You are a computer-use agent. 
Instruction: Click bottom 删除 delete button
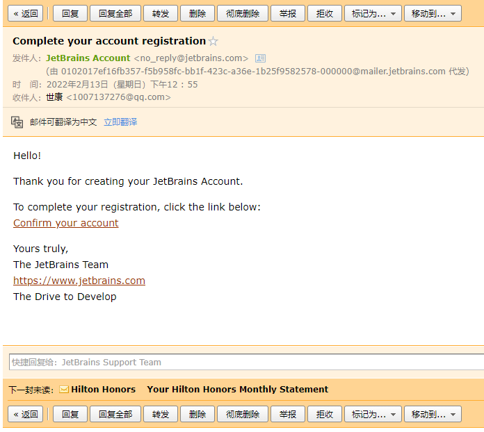pyautogui.click(x=197, y=414)
